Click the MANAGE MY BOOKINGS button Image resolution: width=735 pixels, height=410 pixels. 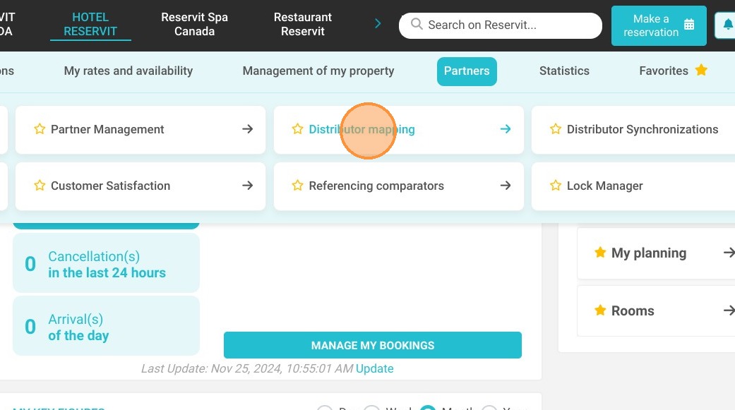click(373, 345)
